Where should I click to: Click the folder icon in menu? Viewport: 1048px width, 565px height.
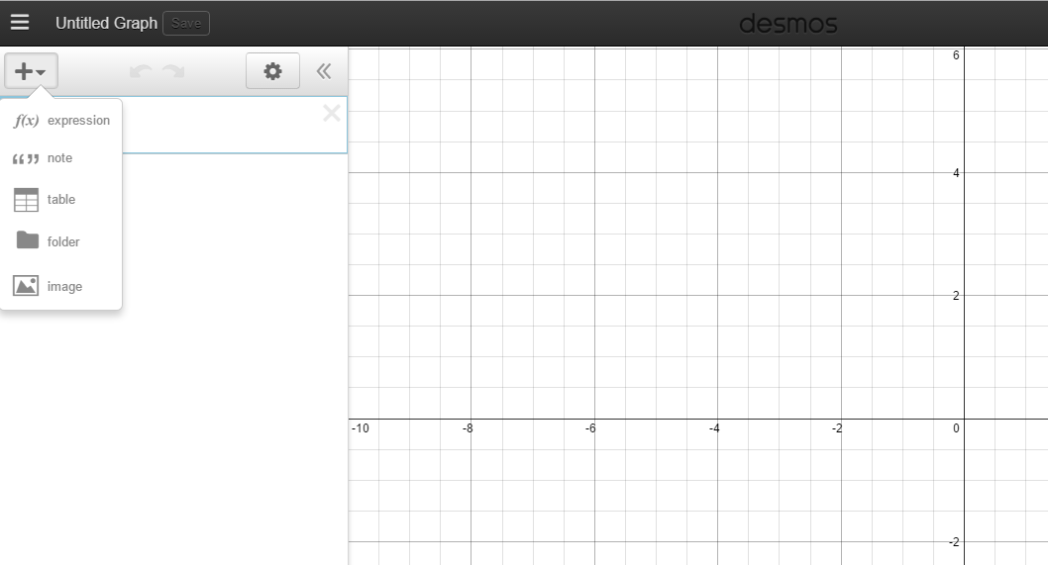(x=28, y=239)
